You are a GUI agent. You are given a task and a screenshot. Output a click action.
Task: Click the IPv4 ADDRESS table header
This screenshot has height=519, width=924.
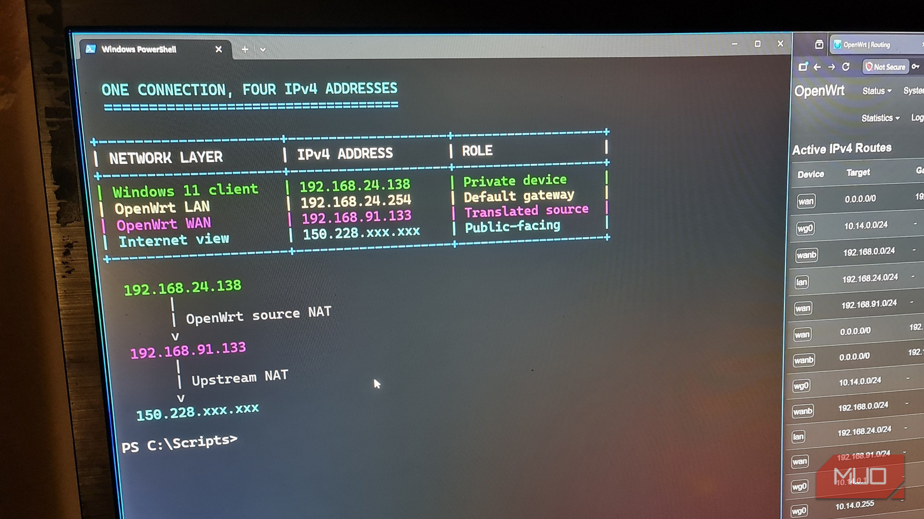click(345, 154)
